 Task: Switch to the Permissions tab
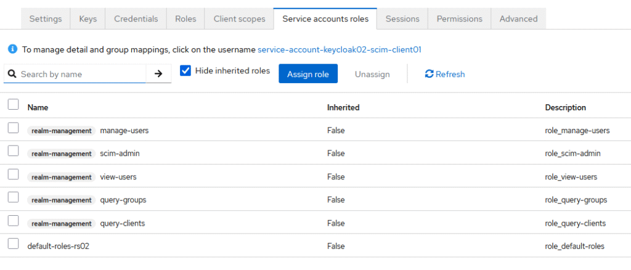(460, 19)
